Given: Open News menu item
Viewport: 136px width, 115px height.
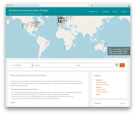Looking at the screenshot, I should (115, 12).
